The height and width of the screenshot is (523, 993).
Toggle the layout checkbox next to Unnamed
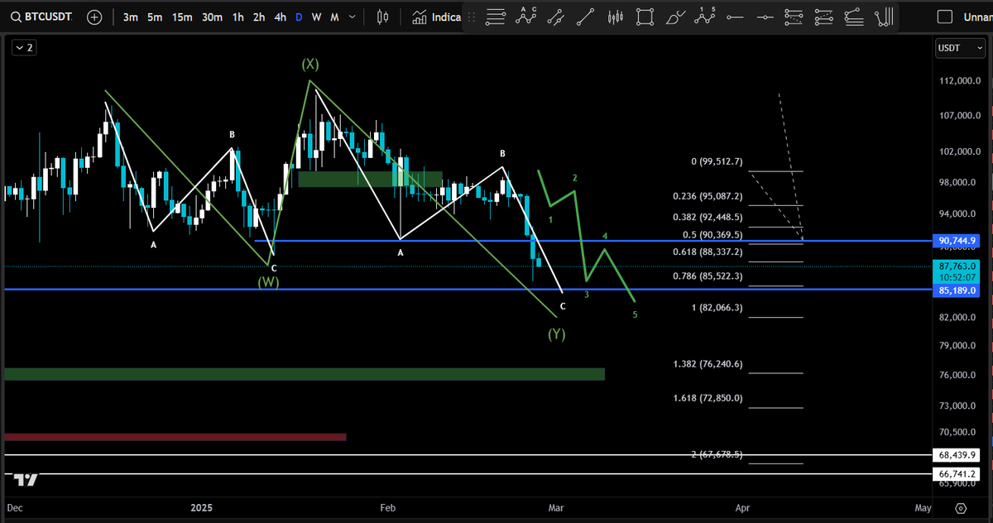[943, 15]
